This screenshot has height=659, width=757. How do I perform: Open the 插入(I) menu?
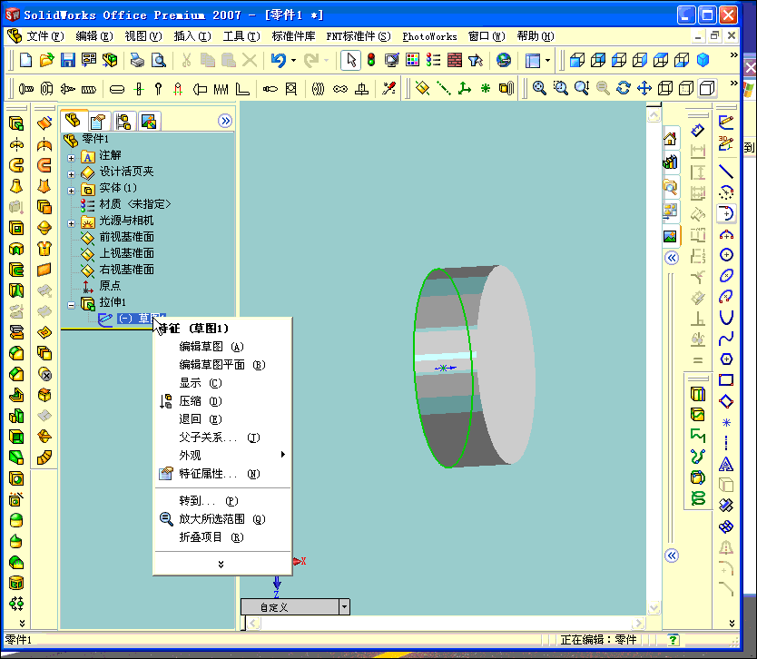(x=192, y=36)
